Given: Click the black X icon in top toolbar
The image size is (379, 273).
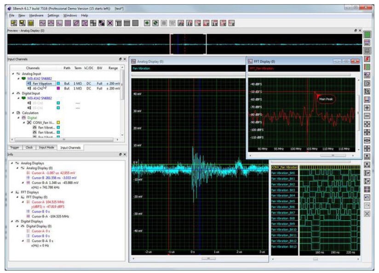Looking at the screenshot, I should (110, 23).
